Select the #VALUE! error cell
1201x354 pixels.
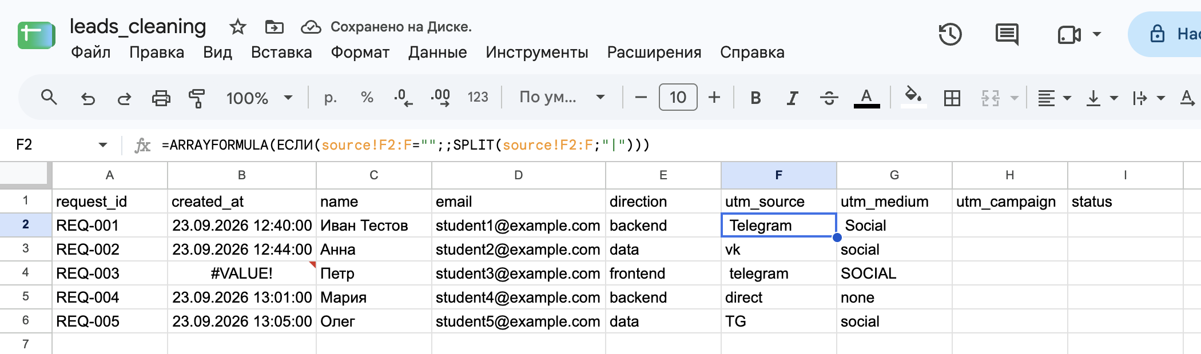pyautogui.click(x=242, y=273)
